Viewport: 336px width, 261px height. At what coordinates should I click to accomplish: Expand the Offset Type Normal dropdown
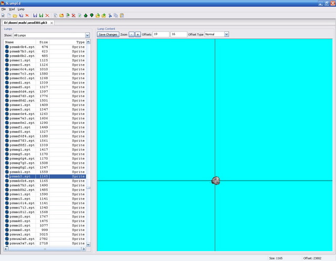(x=226, y=34)
